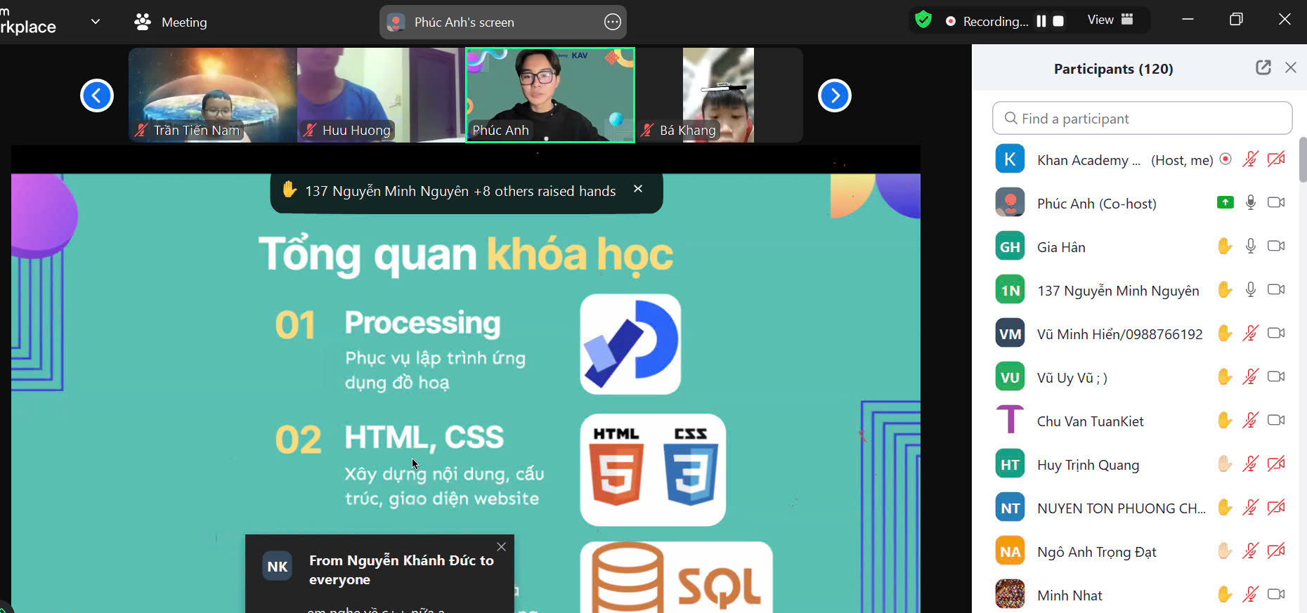This screenshot has width=1307, height=613.
Task: Pop out the Participants panel
Action: coord(1263,67)
